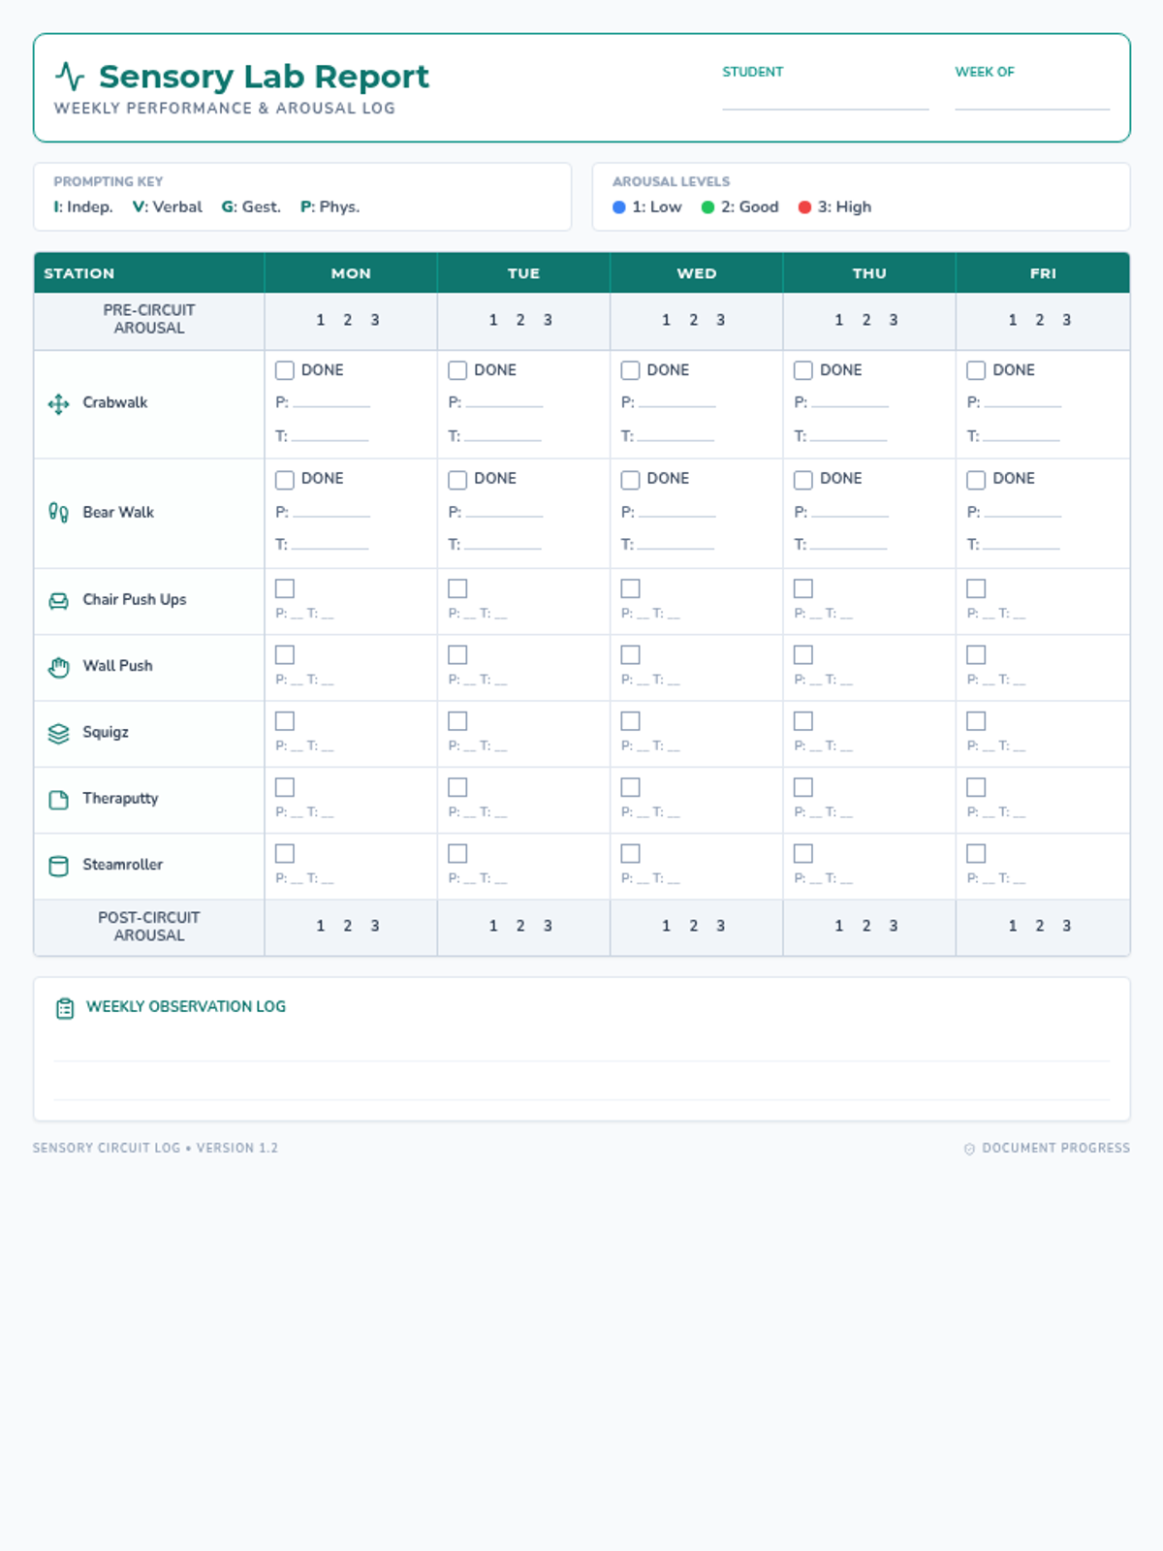Click the Chair Push Ups sofa icon
Viewport: 1163px width, 1551px height.
(x=58, y=601)
